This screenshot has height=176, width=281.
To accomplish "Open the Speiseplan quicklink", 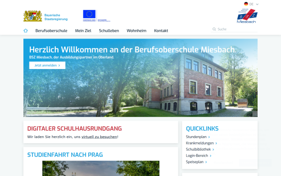I will coord(196,162).
